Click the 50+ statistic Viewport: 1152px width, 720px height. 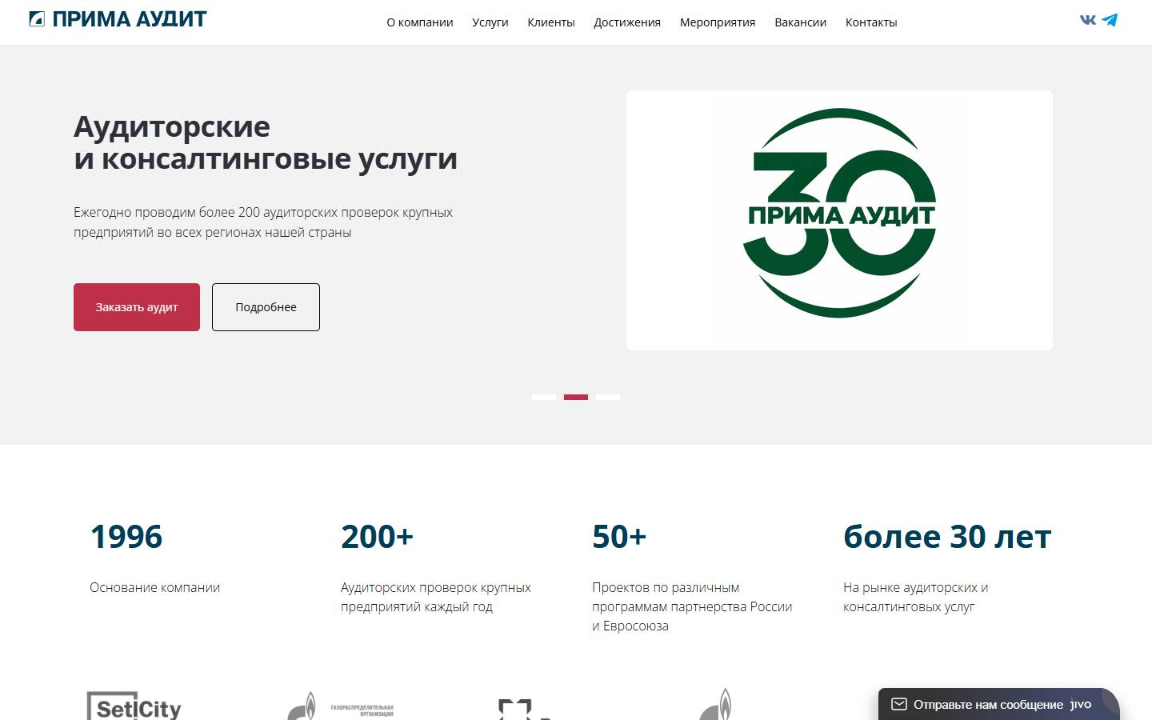(x=619, y=537)
